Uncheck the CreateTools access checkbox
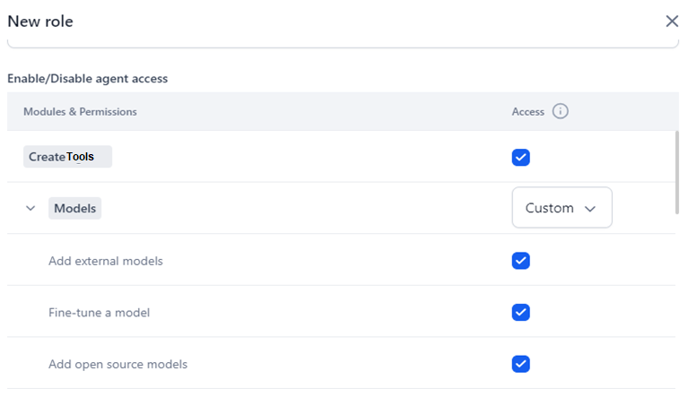688x397 pixels. (x=520, y=157)
